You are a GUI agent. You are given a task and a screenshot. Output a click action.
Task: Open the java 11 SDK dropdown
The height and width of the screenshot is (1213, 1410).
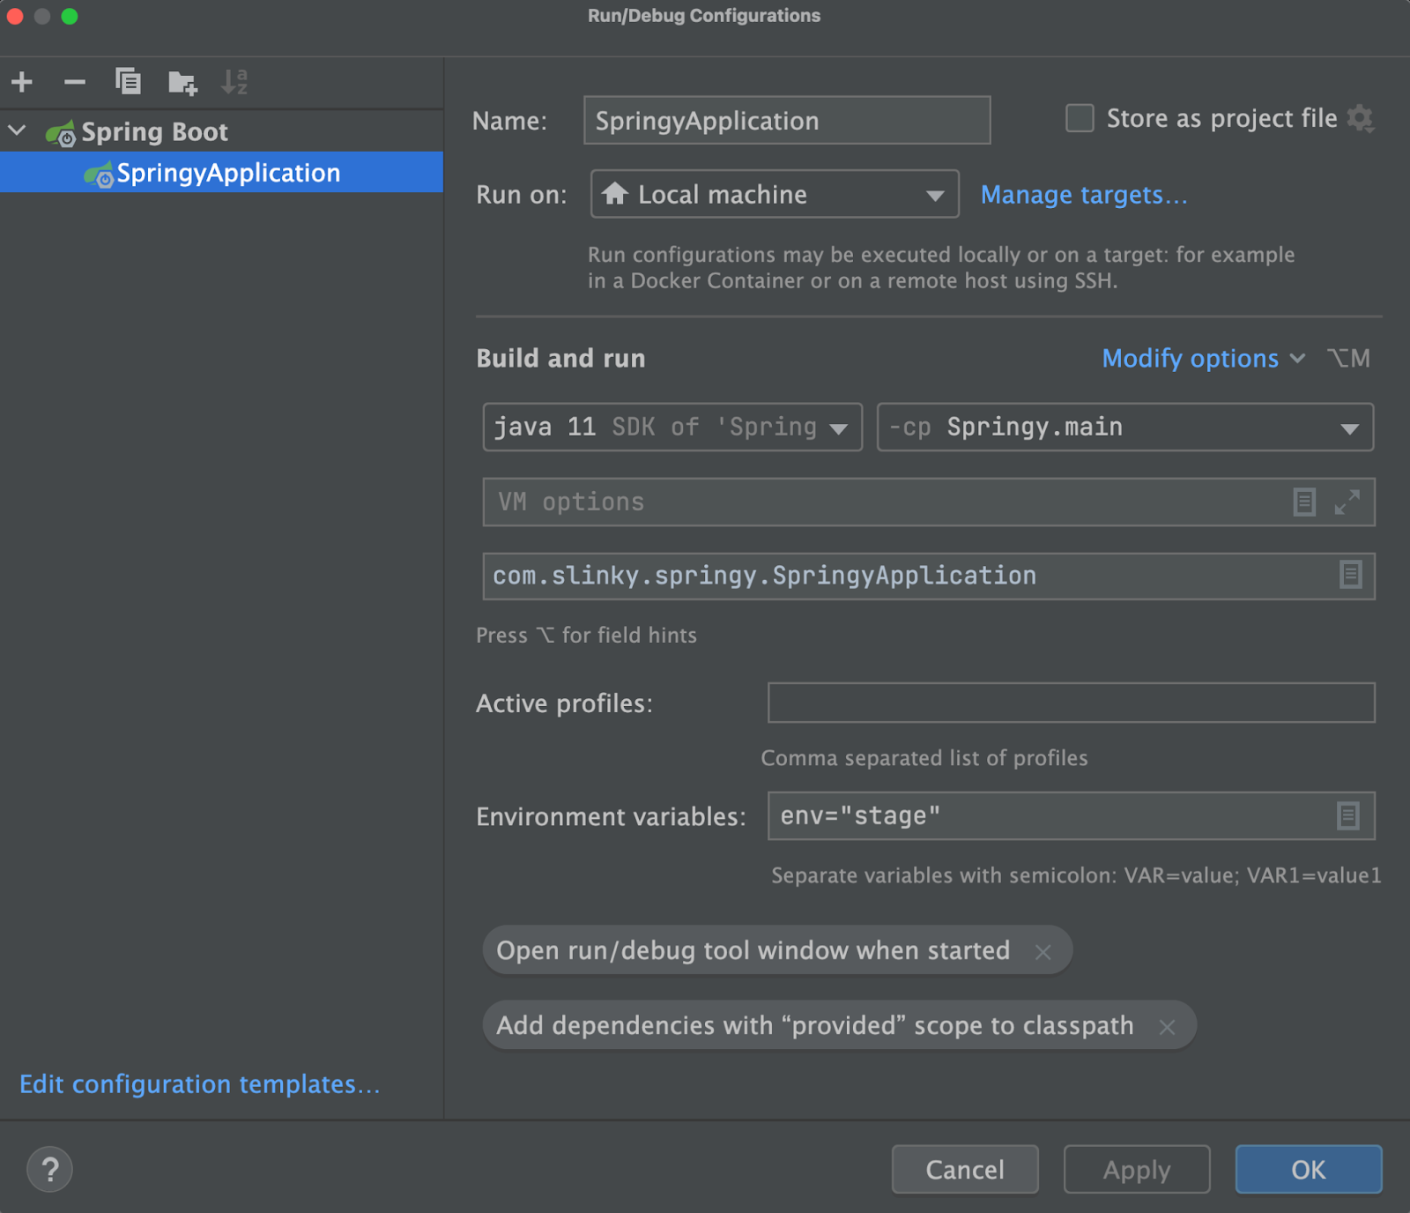click(672, 427)
